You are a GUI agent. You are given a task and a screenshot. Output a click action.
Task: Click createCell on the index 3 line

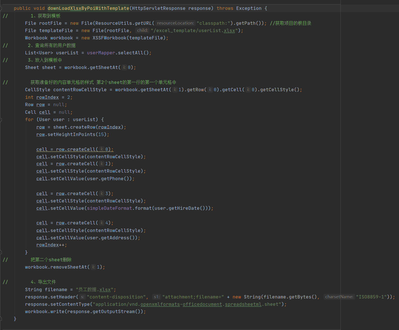[81, 193]
